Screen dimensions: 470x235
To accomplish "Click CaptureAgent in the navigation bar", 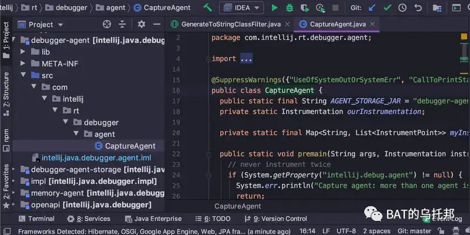I will [x=162, y=8].
